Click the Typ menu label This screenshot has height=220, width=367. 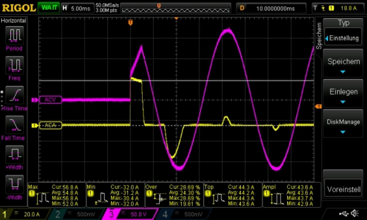(x=343, y=23)
